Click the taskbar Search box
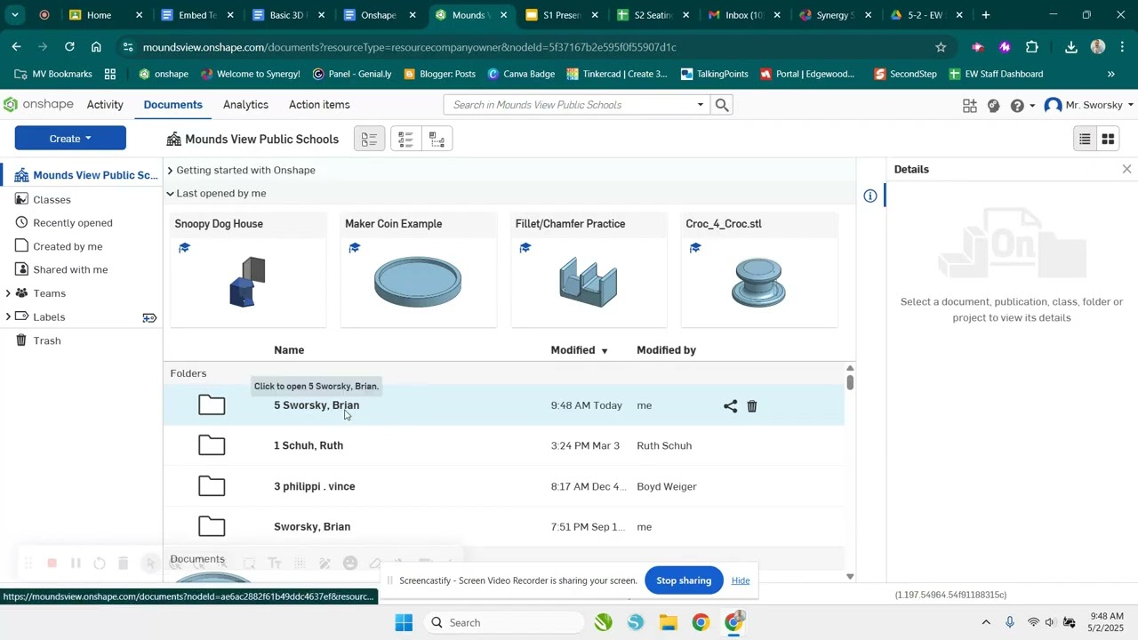Viewport: 1138px width, 640px height. [x=505, y=622]
